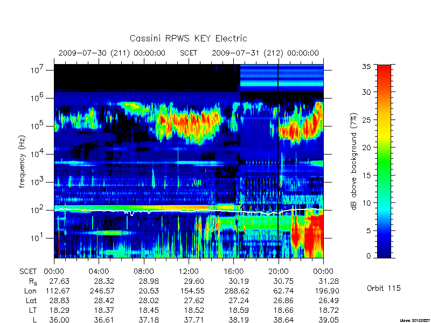Click the colorbar tick value 30
Screen dimensions: 431x323
pyautogui.click(x=367, y=92)
